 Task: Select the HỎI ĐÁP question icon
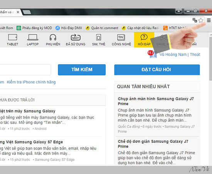(x=144, y=37)
